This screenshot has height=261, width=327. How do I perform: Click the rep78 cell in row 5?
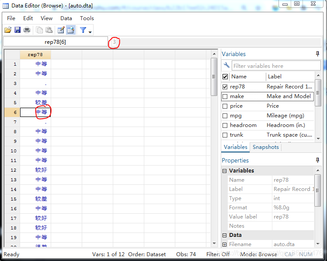point(35,102)
